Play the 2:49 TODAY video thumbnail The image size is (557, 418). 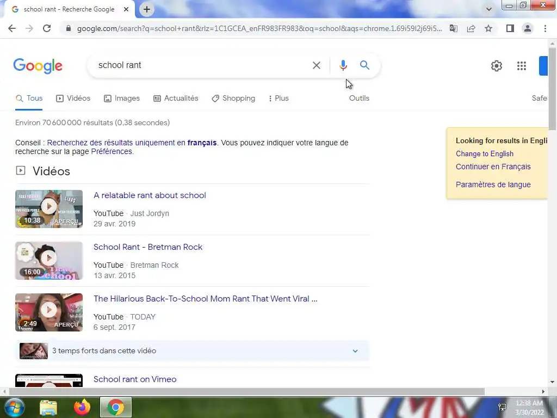(x=49, y=312)
